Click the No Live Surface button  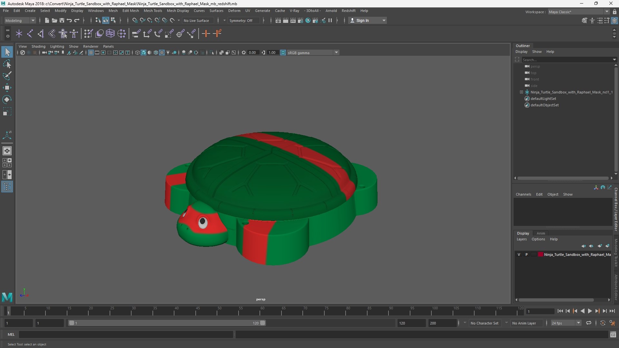pyautogui.click(x=198, y=20)
